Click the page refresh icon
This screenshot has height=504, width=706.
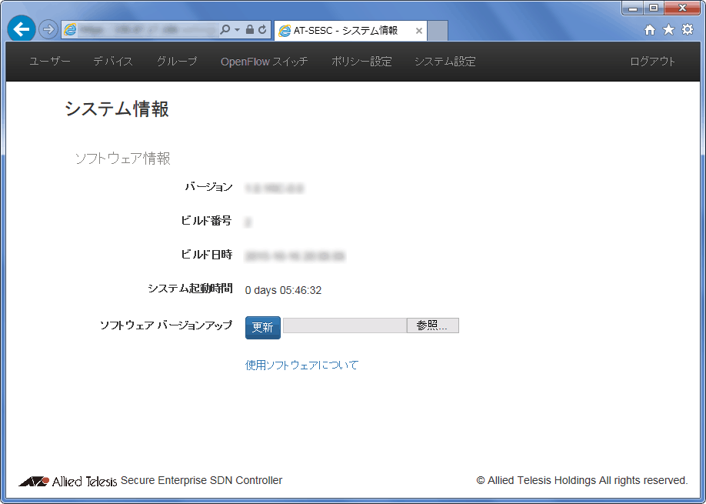[x=262, y=30]
